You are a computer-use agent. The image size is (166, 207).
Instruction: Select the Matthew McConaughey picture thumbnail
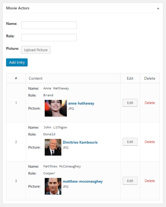(x=53, y=186)
